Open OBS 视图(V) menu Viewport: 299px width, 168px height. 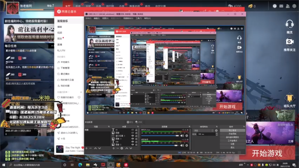pos(105,18)
